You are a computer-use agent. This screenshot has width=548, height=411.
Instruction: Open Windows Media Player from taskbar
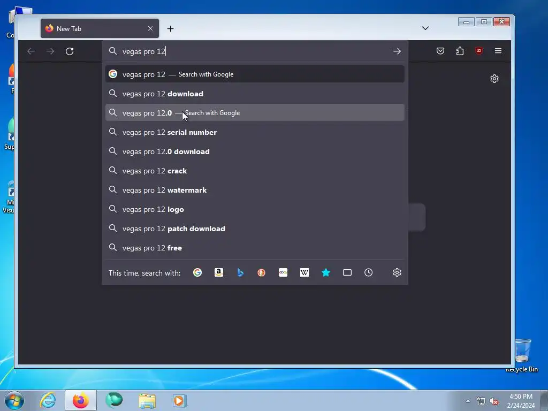tap(180, 400)
